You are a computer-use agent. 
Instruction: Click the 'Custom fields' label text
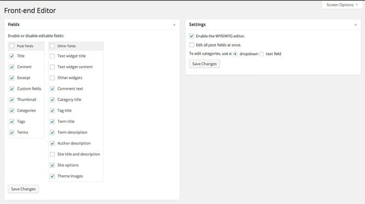29,89
